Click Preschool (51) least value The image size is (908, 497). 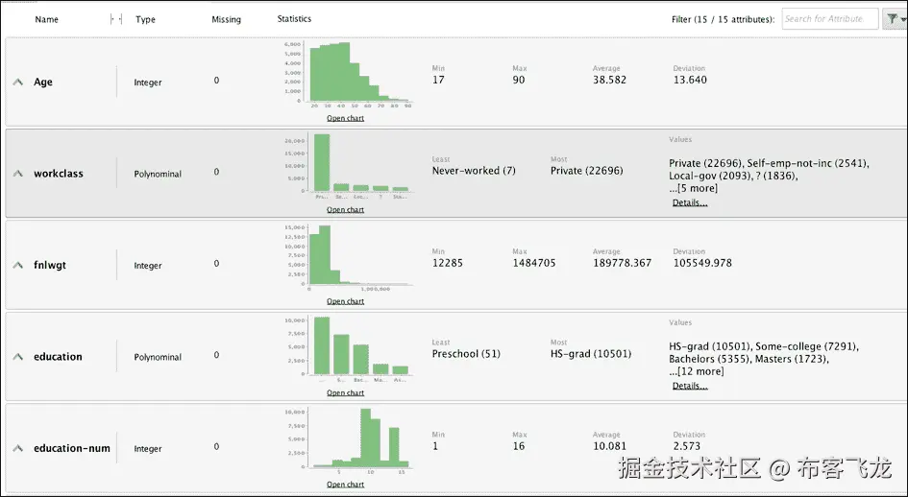pyautogui.click(x=466, y=353)
